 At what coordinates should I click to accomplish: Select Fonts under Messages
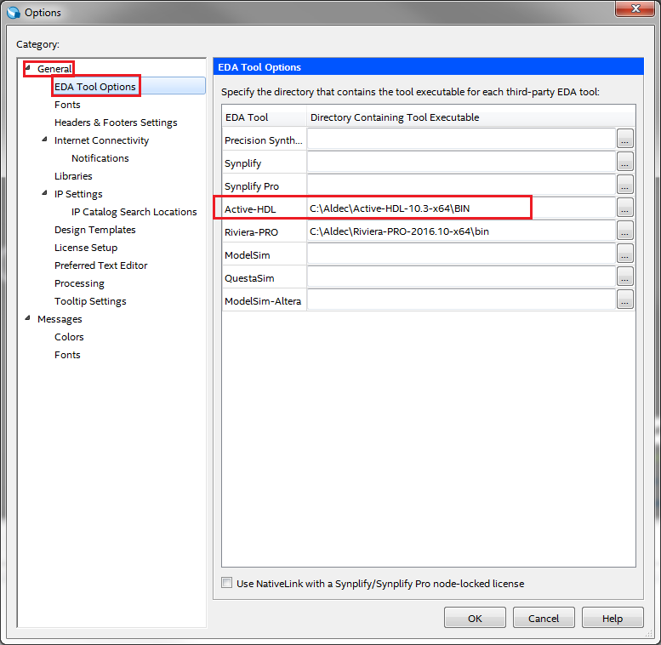coord(67,355)
